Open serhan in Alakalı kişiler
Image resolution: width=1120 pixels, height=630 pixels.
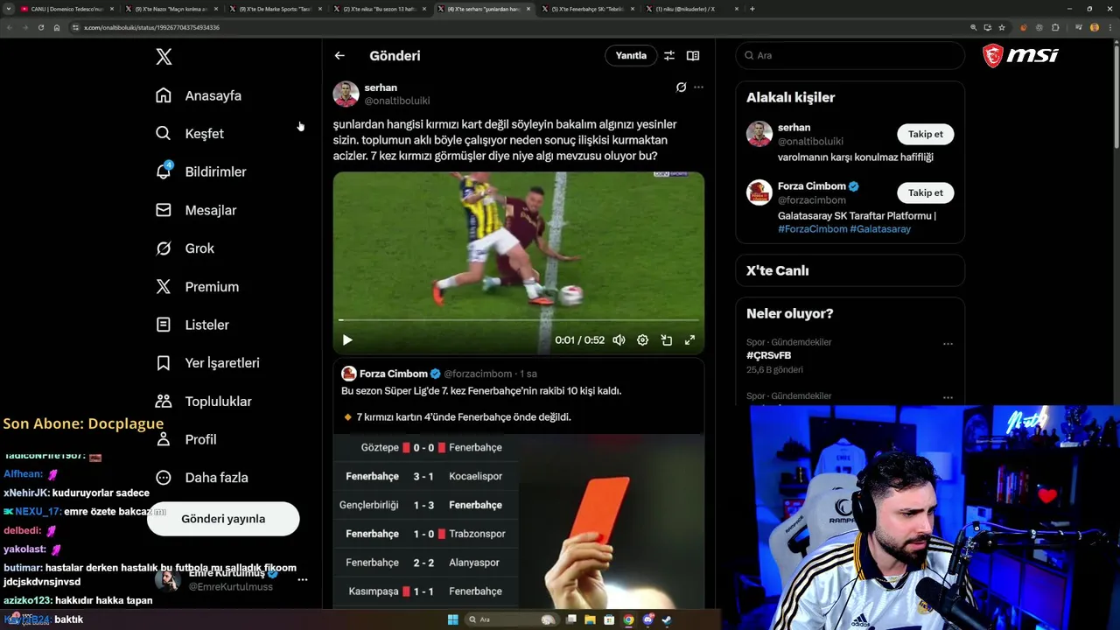tap(794, 128)
